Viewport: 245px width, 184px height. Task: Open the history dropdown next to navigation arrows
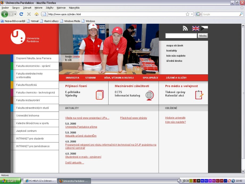point(15,14)
